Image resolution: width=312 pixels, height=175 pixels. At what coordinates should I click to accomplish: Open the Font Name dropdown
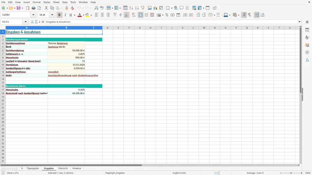pos(33,15)
